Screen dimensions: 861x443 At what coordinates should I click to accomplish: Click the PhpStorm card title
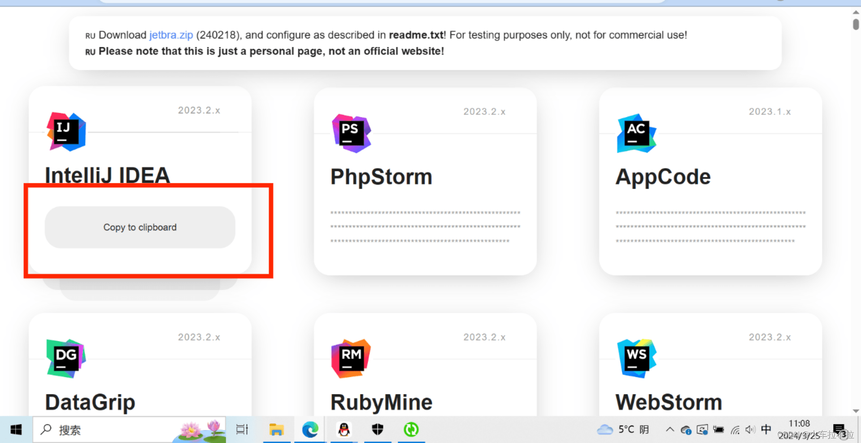pos(382,177)
